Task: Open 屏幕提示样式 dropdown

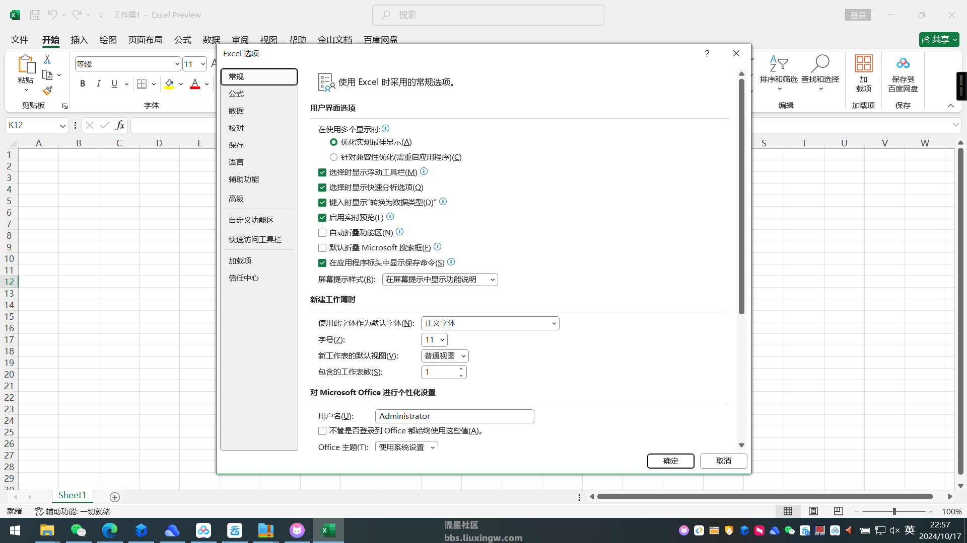Action: [440, 280]
